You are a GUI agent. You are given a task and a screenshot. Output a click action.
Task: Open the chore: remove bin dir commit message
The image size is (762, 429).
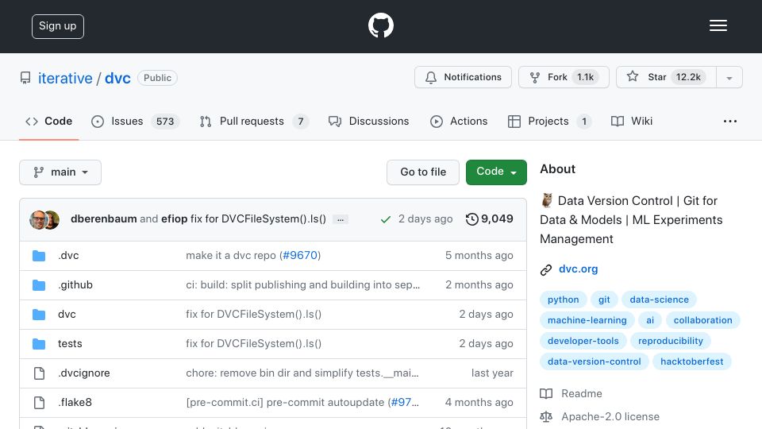[x=302, y=373]
